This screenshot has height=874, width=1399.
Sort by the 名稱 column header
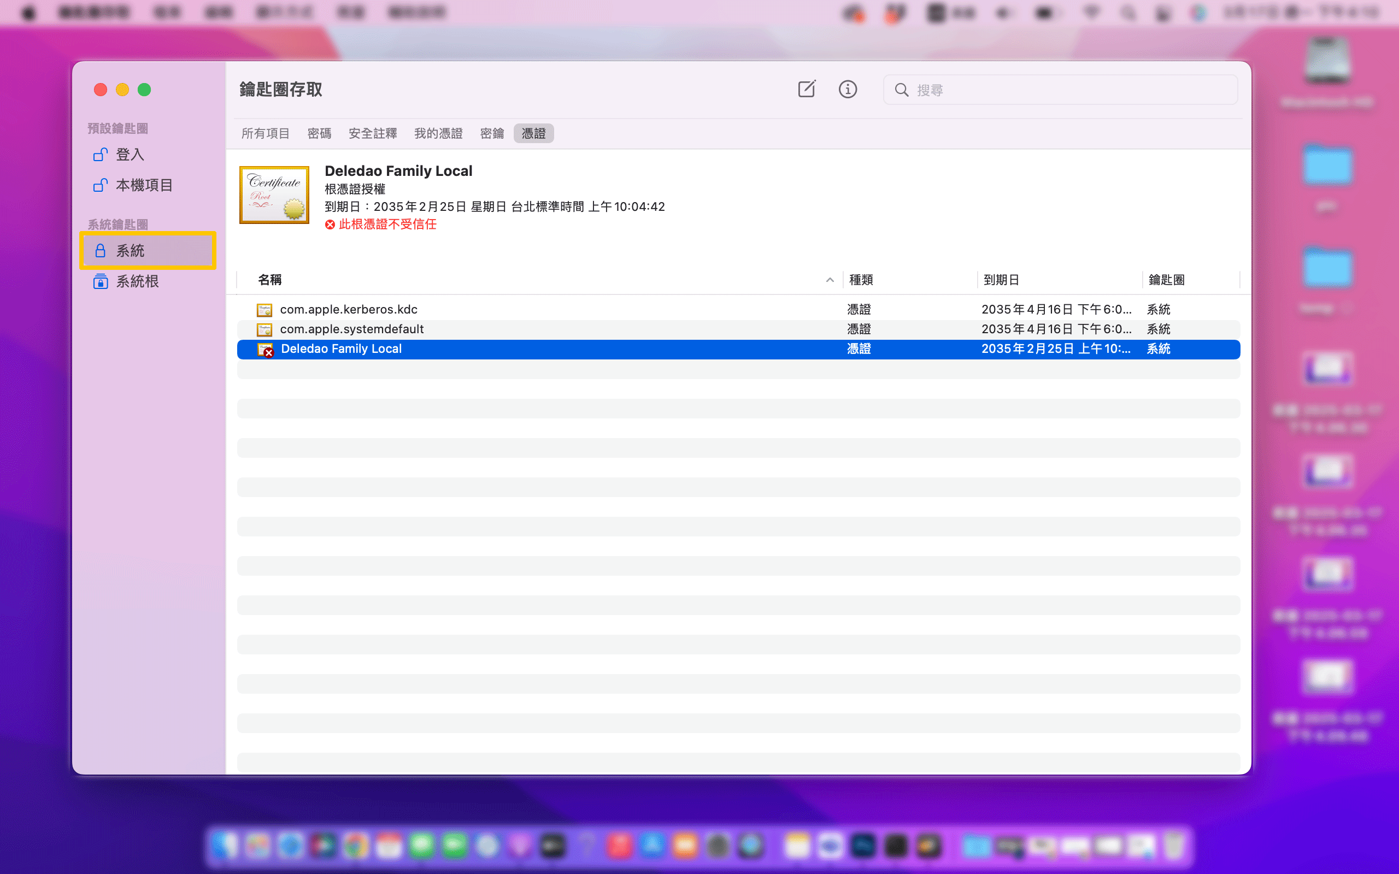(270, 280)
